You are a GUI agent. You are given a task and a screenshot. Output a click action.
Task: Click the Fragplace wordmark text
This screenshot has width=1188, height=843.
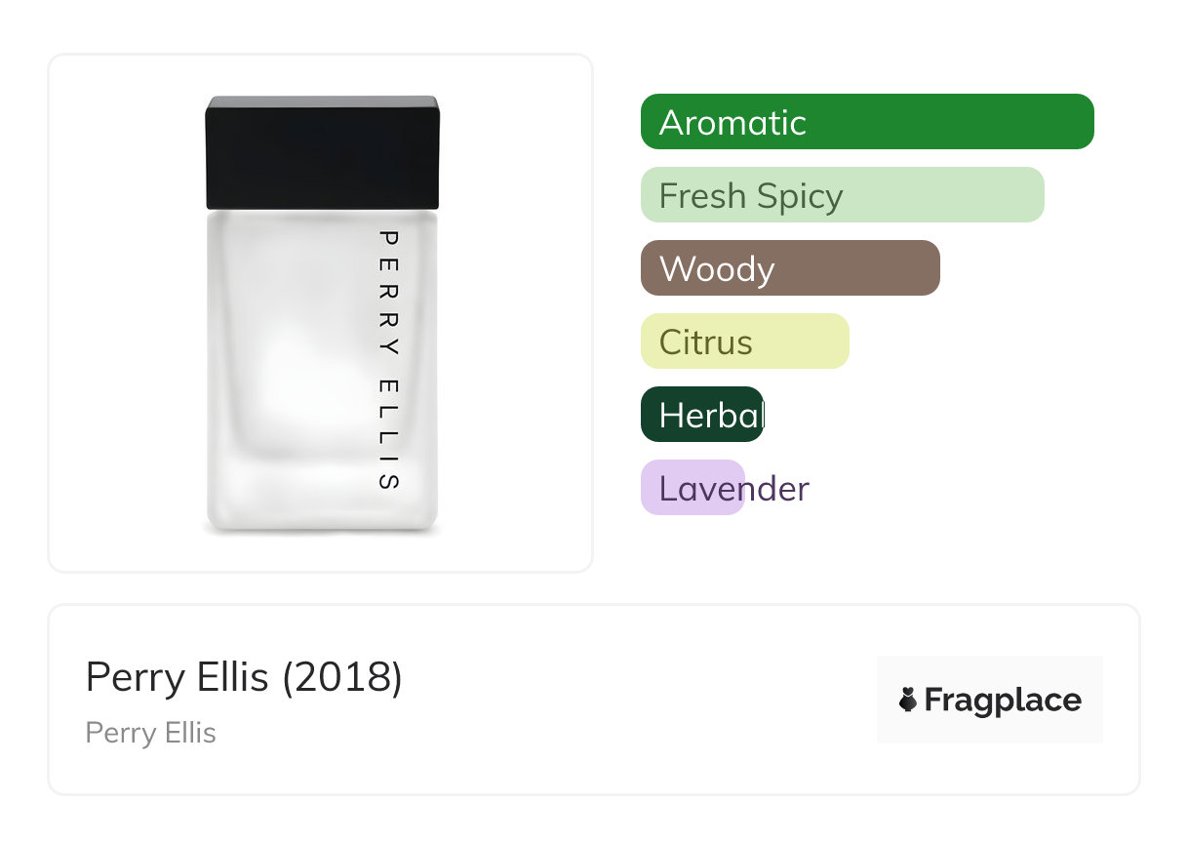click(1003, 700)
